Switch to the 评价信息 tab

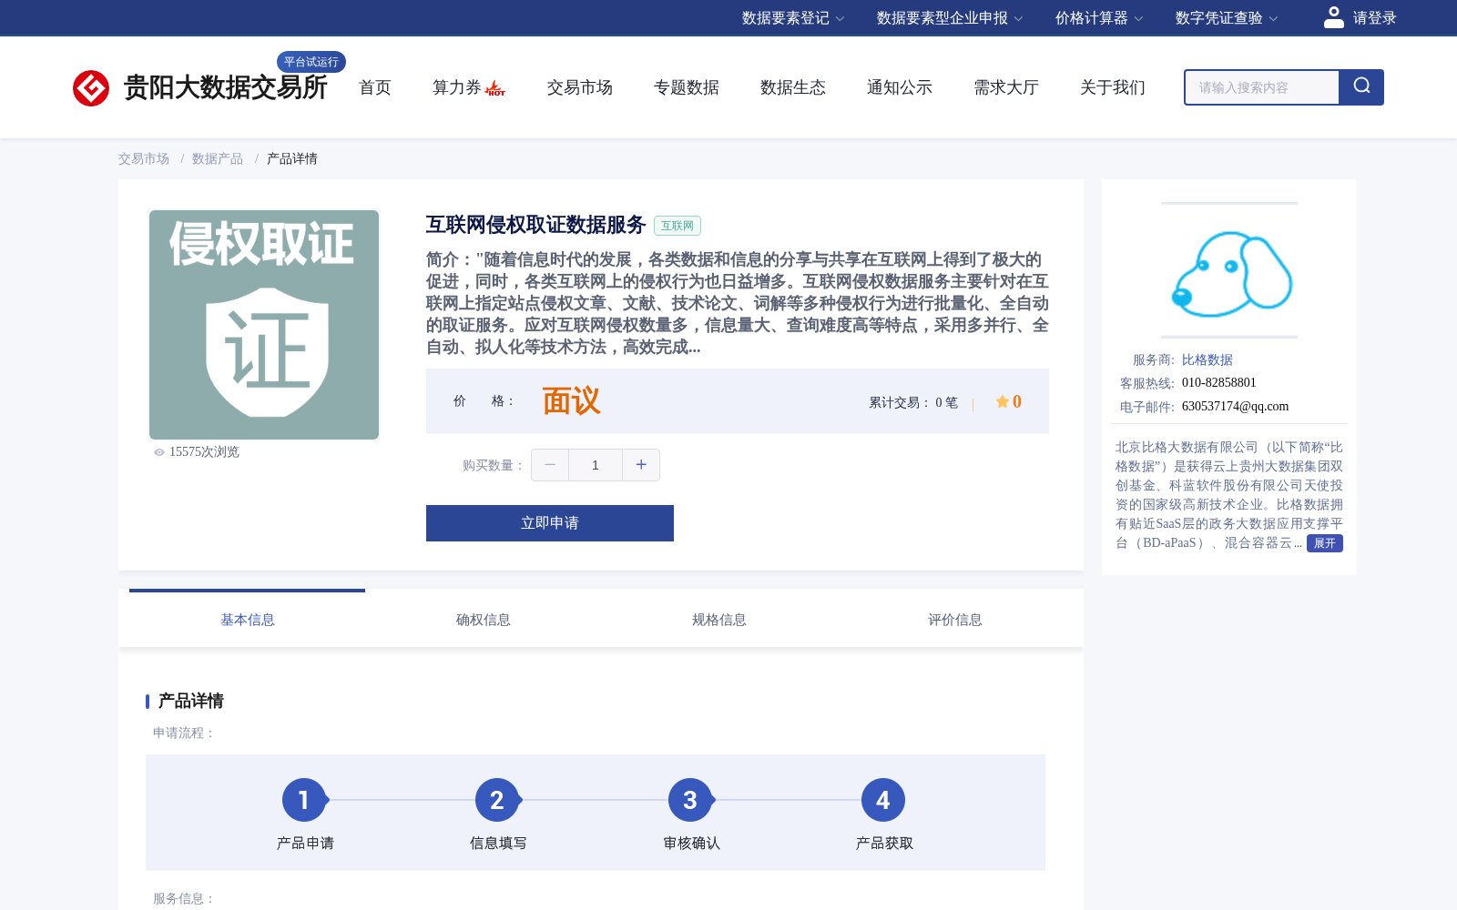(955, 620)
